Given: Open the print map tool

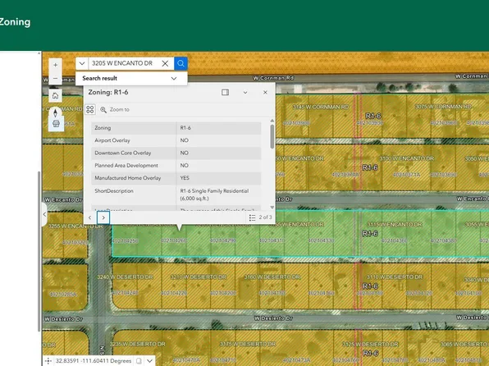Looking at the screenshot, I should click(x=56, y=124).
